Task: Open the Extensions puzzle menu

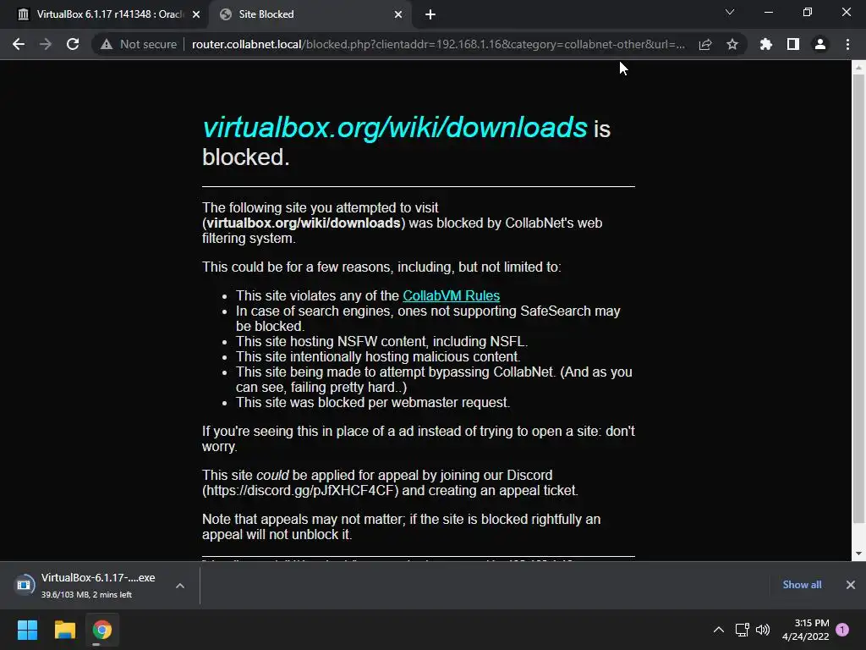Action: coord(766,44)
